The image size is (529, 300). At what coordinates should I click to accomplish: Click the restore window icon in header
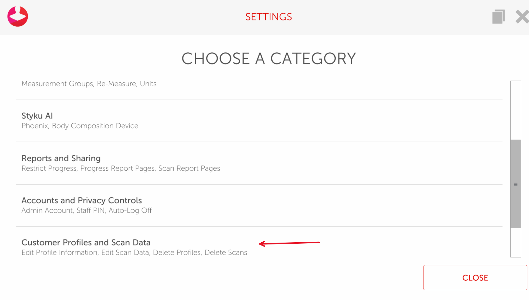498,17
